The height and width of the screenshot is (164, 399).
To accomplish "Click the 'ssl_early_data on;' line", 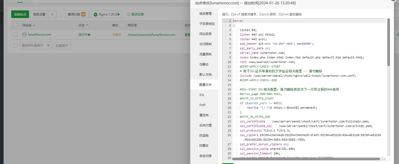I will [255, 48].
